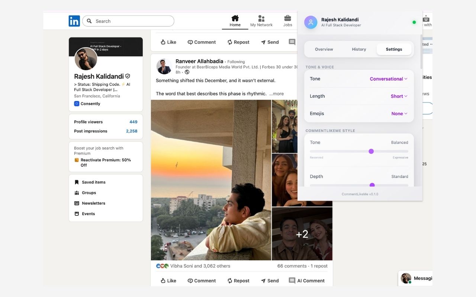Viewport: 476px width, 297px height.
Task: Expand post text with …more link
Action: pos(276,94)
